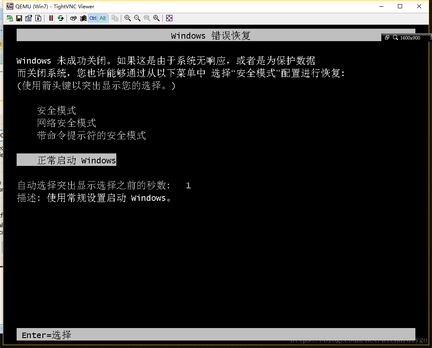Click the Refresh screen icon
This screenshot has width=432, height=348.
[x=61, y=18]
